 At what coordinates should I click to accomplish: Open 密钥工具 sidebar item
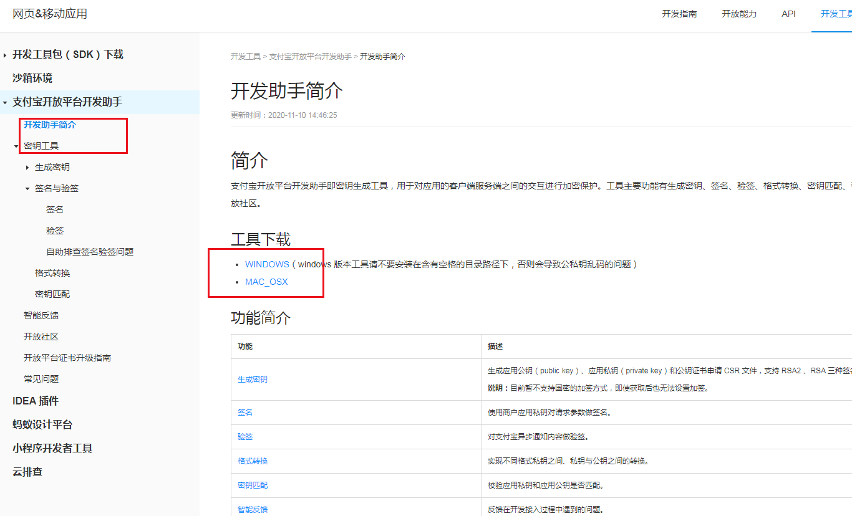coord(41,146)
